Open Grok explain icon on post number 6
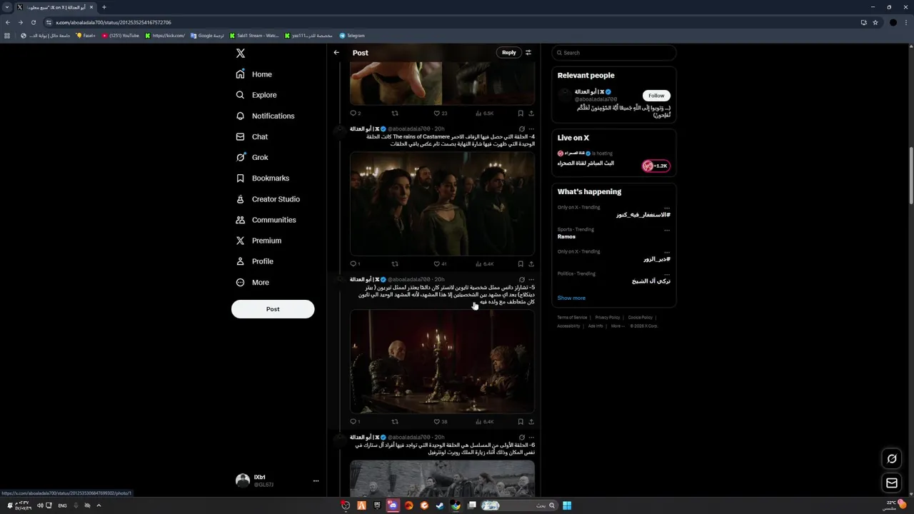Image resolution: width=914 pixels, height=514 pixels. (521, 438)
